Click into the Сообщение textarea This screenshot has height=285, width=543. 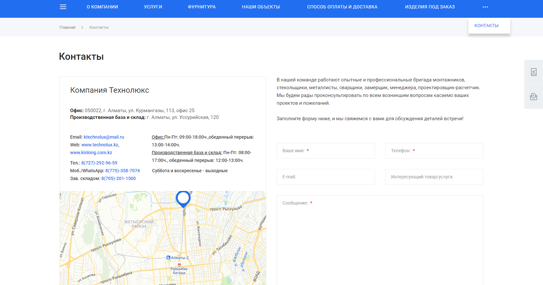coord(380,240)
